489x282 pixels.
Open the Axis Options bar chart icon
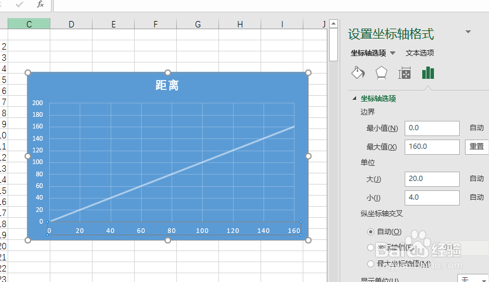[x=428, y=73]
